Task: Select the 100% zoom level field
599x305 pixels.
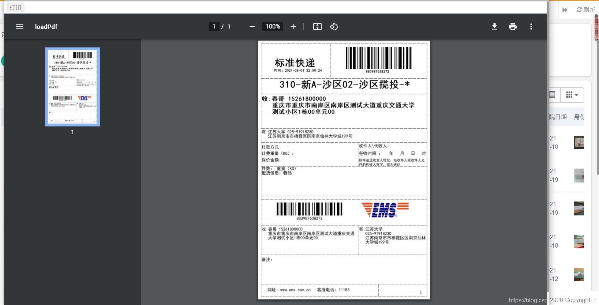Action: (273, 27)
